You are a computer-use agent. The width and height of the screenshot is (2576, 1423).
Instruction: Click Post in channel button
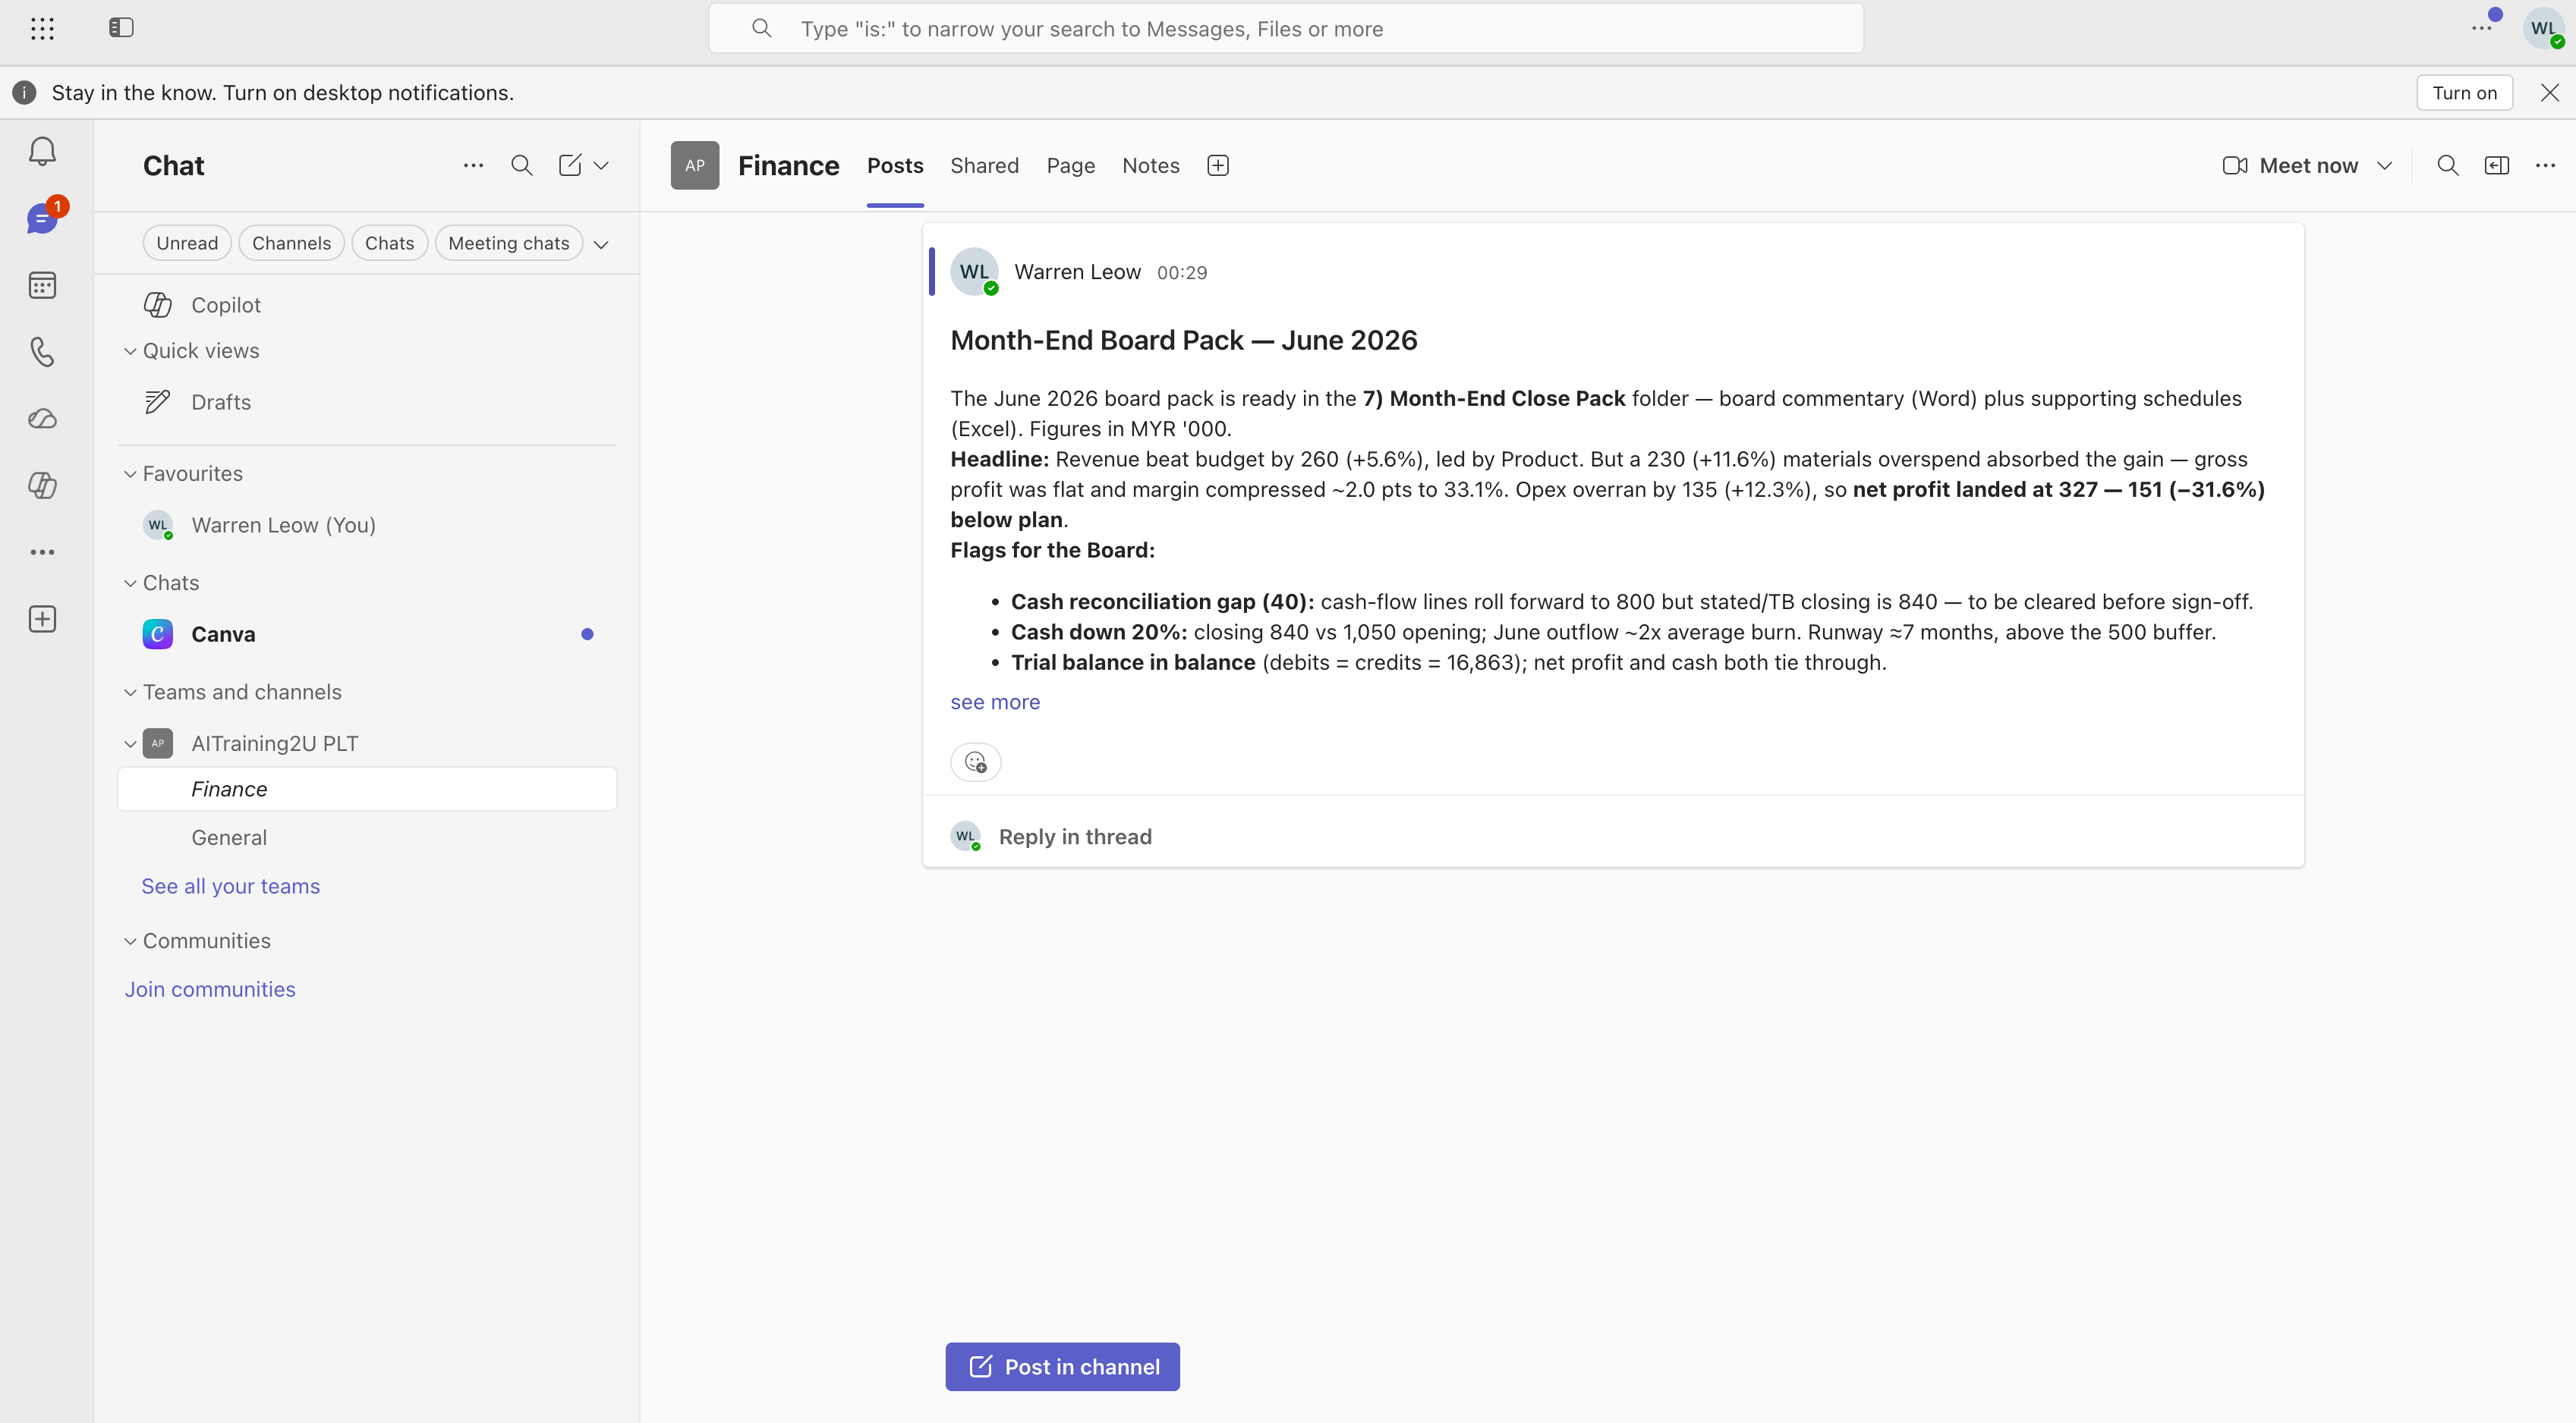[x=1062, y=1366]
